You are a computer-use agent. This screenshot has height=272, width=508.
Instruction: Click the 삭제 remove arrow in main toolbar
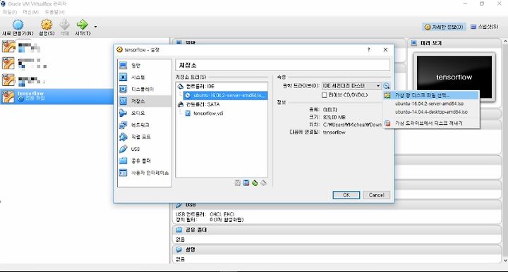coord(65,25)
